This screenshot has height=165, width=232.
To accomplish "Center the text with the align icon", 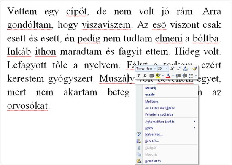I will 151,76.
